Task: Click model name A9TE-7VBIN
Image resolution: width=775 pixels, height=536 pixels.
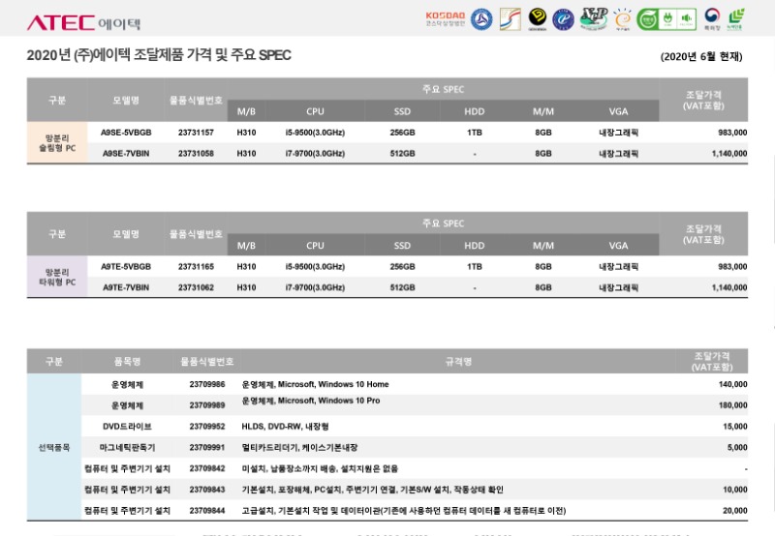Action: click(126, 287)
